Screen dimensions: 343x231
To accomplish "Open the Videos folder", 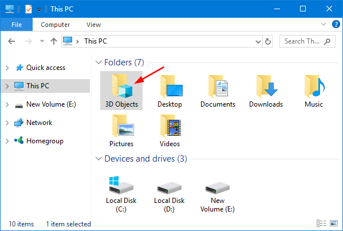I will pyautogui.click(x=169, y=131).
